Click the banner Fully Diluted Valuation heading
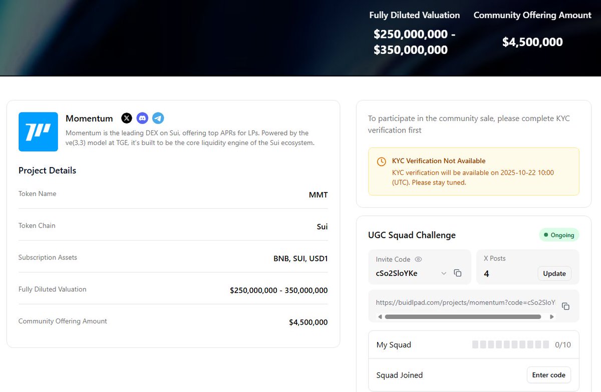Screen dimensions: 601x392 [x=415, y=15]
